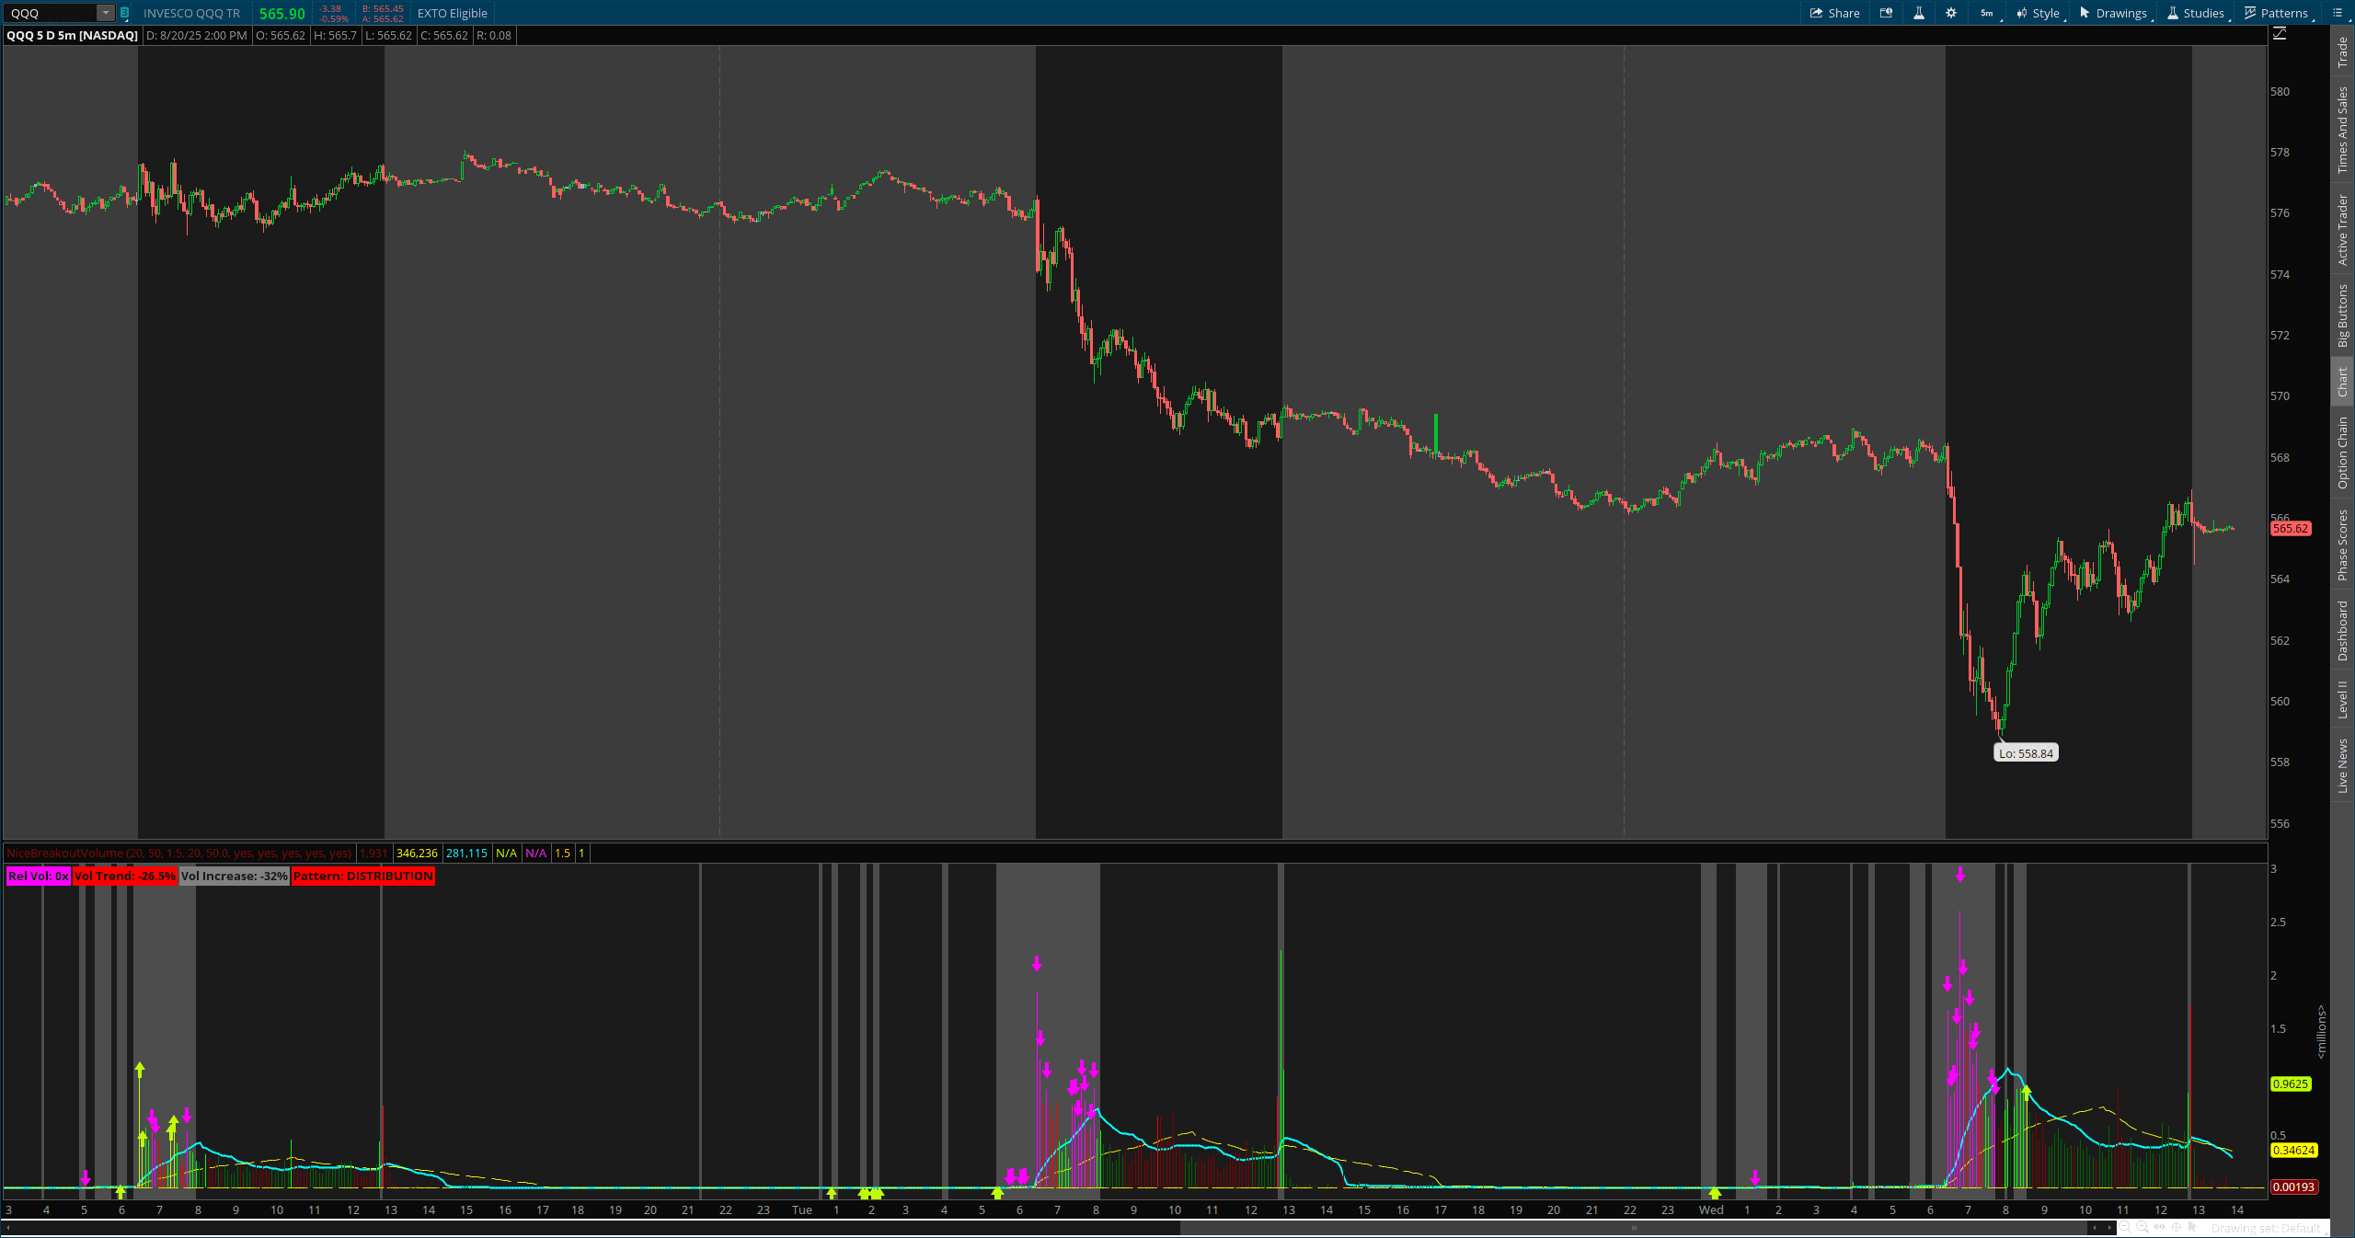This screenshot has width=2355, height=1238.
Task: Click the beaker quick-study icon in the toolbar
Action: point(1919,14)
